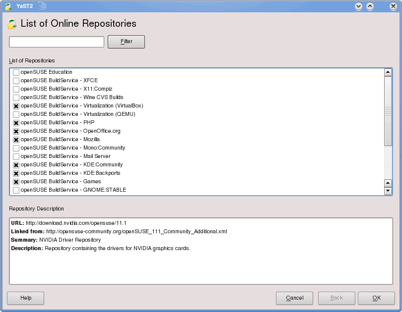Disable the OpenOffice.org repository
Image resolution: width=402 pixels, height=312 pixels.
pyautogui.click(x=16, y=131)
